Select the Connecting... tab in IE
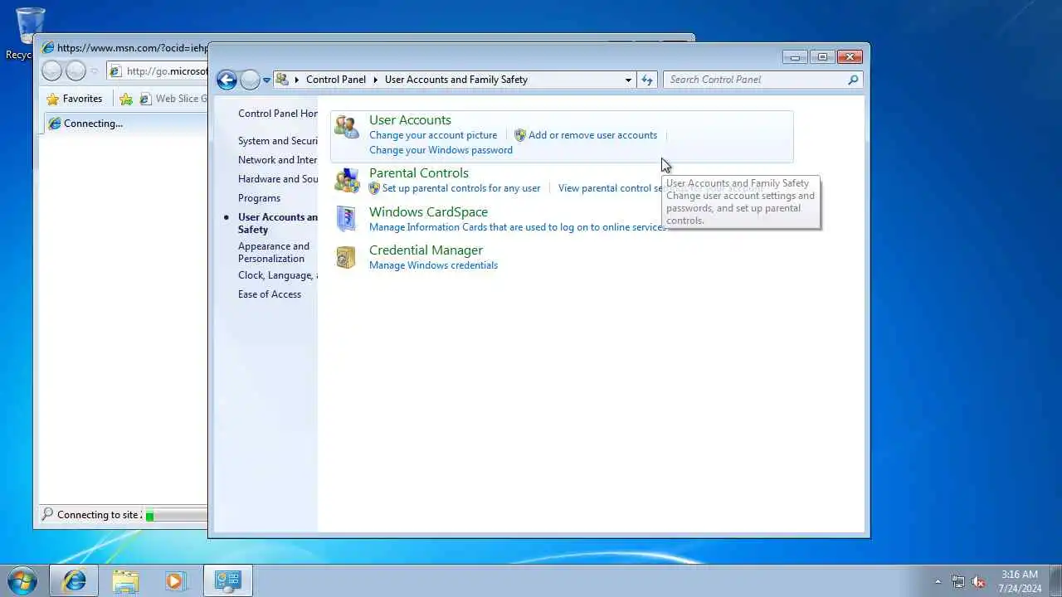Image resolution: width=1062 pixels, height=597 pixels. pyautogui.click(x=124, y=124)
